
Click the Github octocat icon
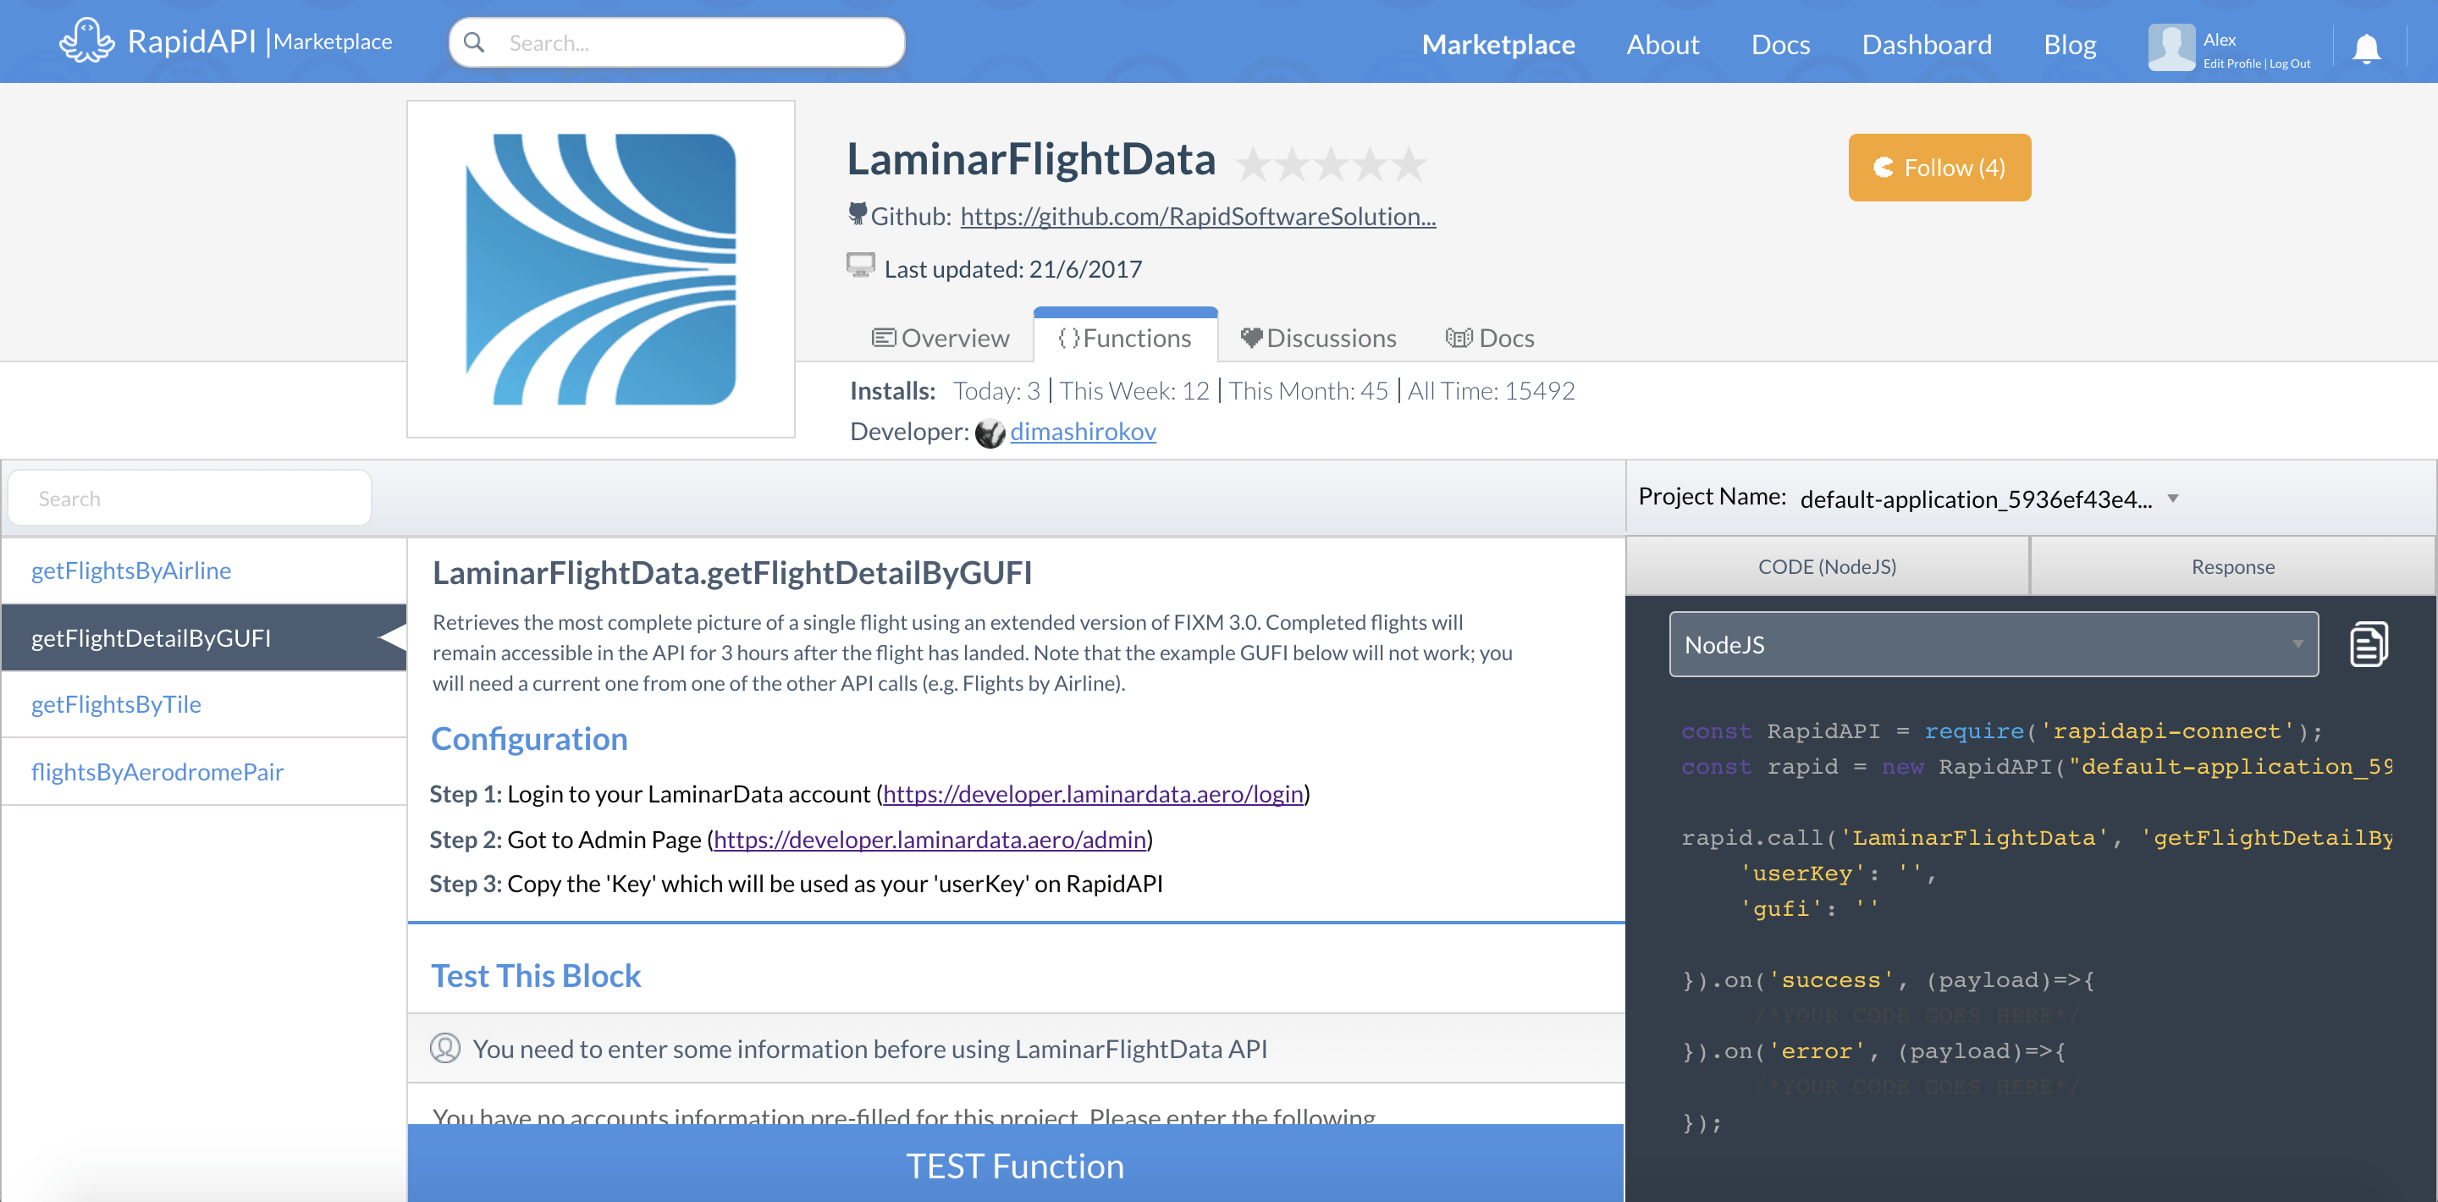tap(857, 214)
